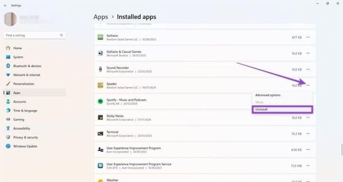Click the search magnifier icon
This screenshot has width=343, height=182.
pyautogui.click(x=62, y=35)
